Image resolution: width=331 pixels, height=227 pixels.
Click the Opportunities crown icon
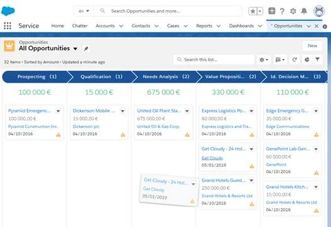[x=9, y=46]
